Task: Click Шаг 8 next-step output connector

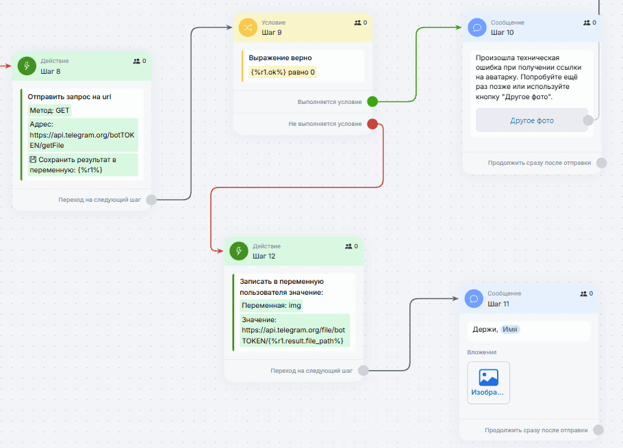Action: pos(151,200)
